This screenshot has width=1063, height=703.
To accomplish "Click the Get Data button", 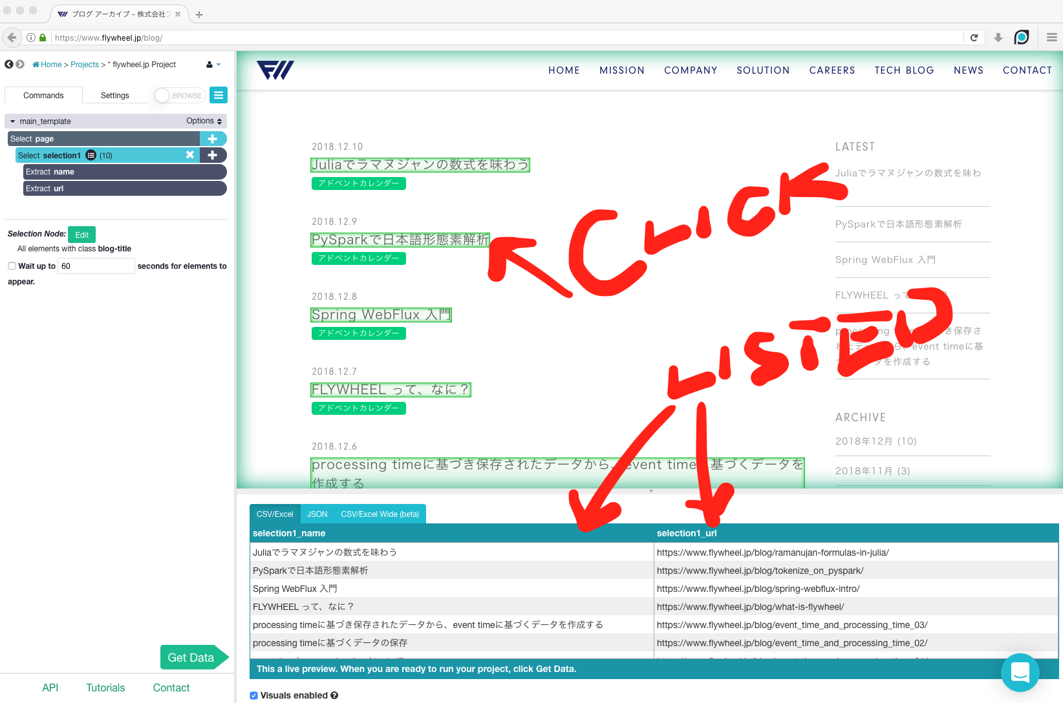I will [191, 657].
